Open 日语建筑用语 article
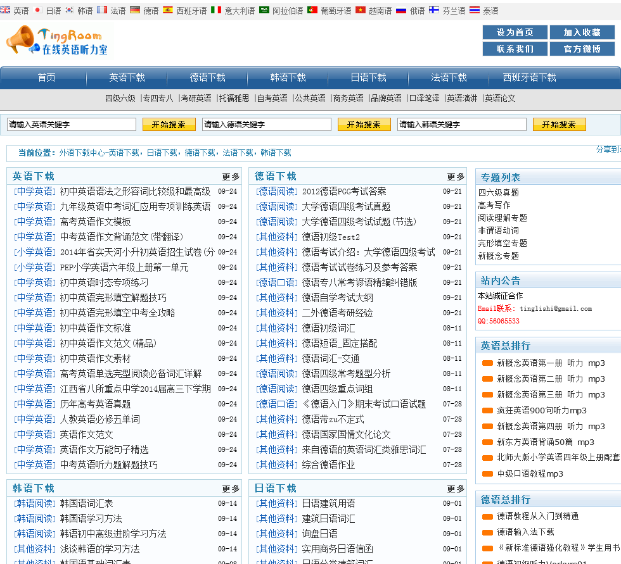Screen dimensions: 621x564 click(329, 503)
